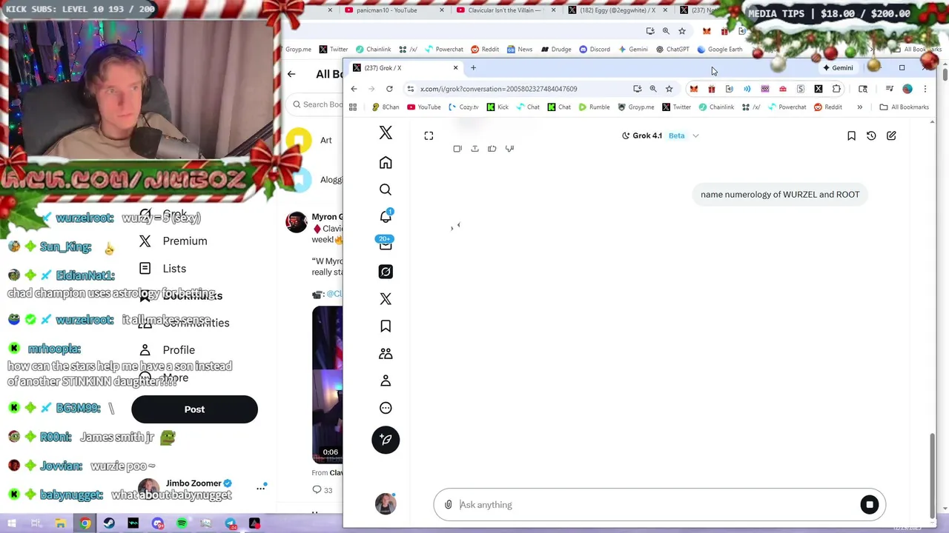The width and height of the screenshot is (949, 533).
Task: Close the Grok / X tab
Action: (x=455, y=68)
